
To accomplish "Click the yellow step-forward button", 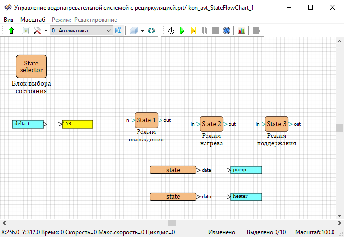I will 194,31.
